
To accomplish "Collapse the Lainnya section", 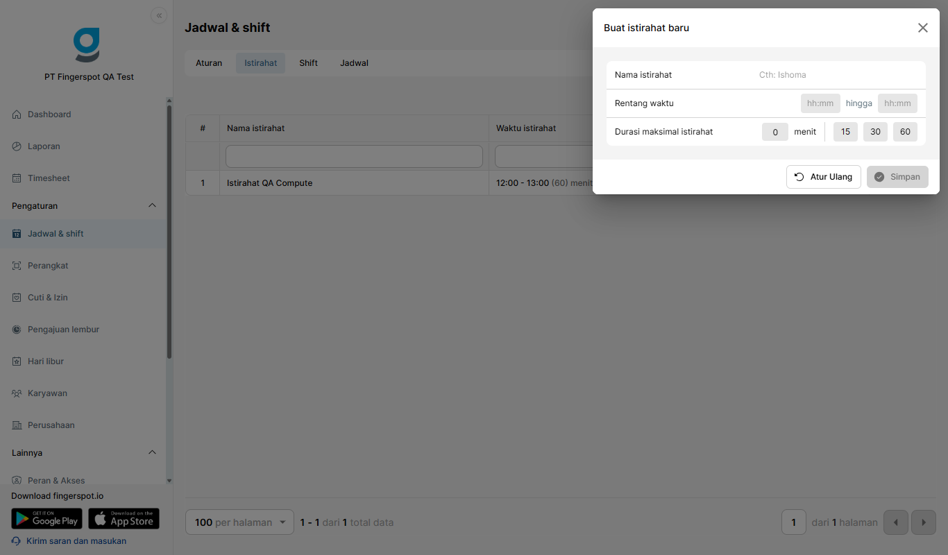I will [153, 453].
